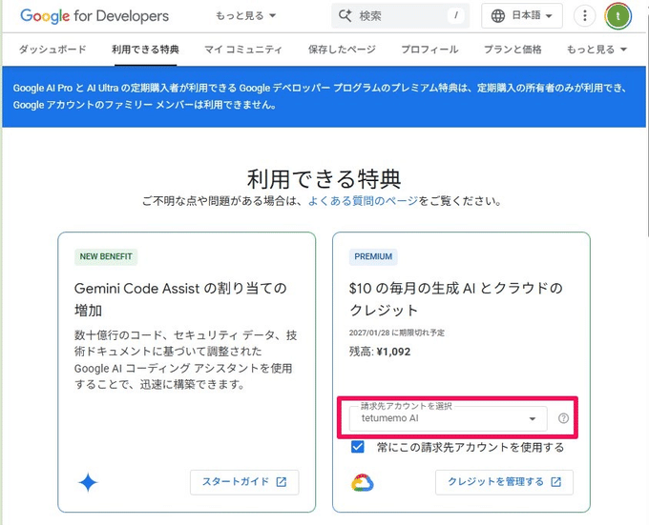Open the よくある質問のページ link
Image resolution: width=649 pixels, height=525 pixels.
363,201
